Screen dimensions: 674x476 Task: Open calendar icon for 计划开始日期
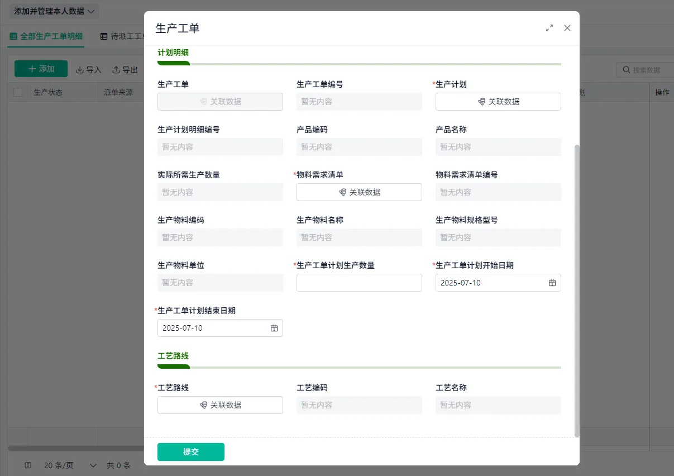[552, 283]
